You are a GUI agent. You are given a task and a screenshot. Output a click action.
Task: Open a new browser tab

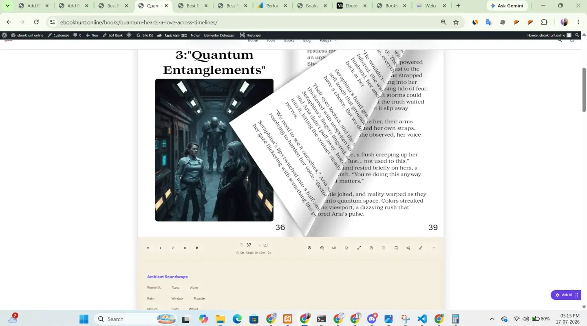coord(458,6)
